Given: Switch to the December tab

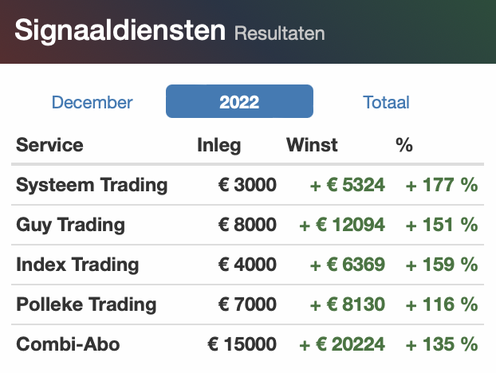Looking at the screenshot, I should coord(92,102).
